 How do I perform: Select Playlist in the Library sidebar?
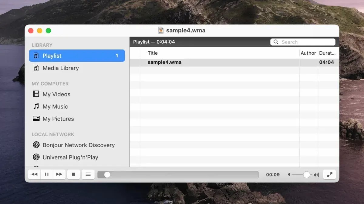[77, 56]
